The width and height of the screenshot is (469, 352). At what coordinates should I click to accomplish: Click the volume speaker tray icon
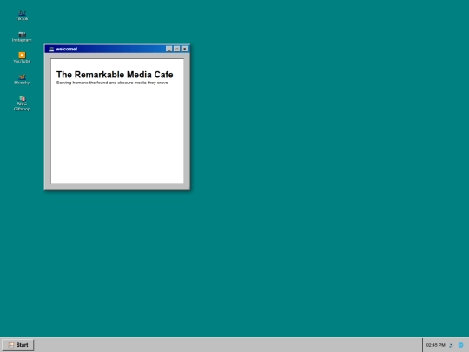(451, 345)
